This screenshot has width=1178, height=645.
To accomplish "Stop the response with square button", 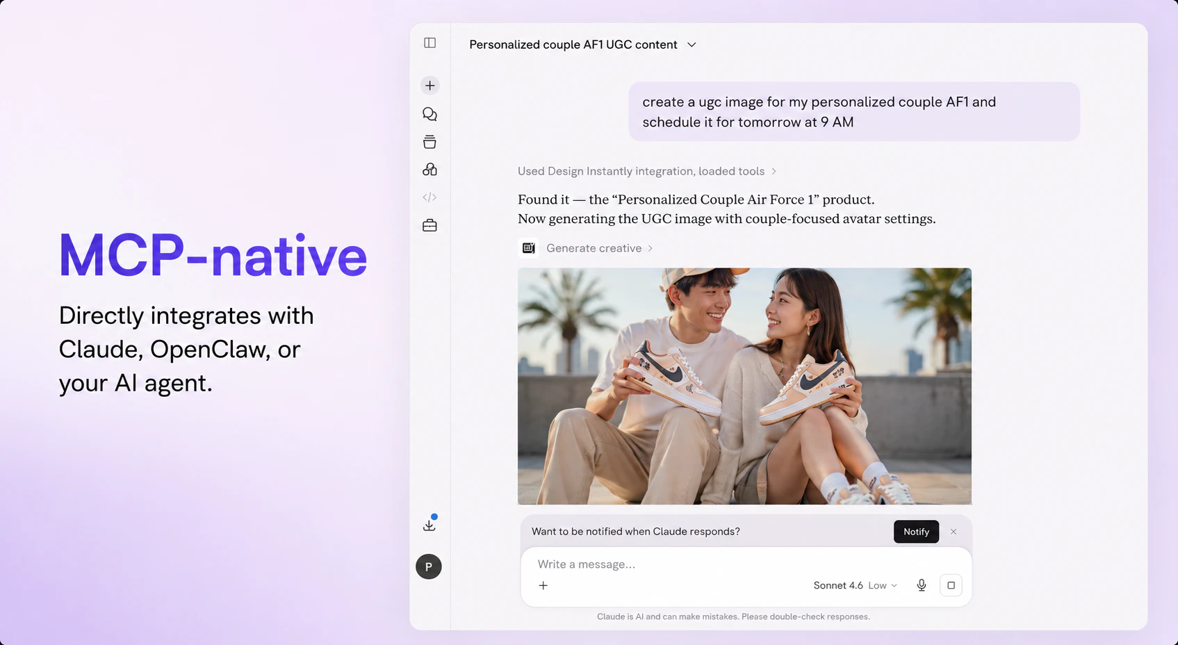I will [951, 585].
